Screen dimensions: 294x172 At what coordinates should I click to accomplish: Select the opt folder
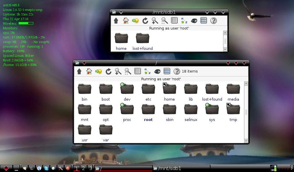pos(106,112)
